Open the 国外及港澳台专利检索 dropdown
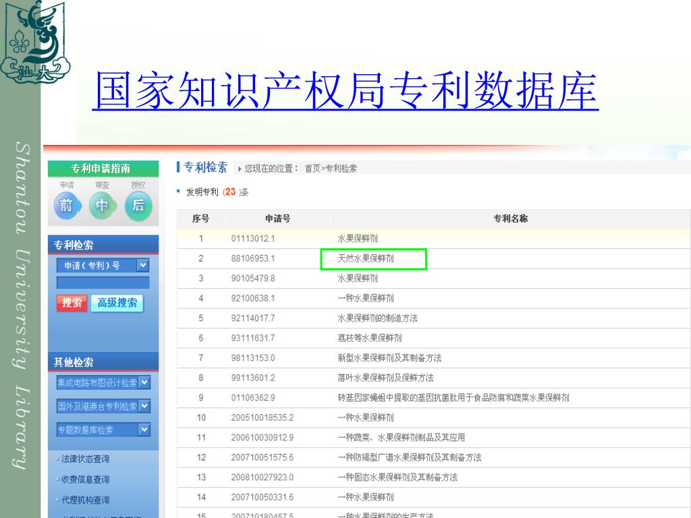 pos(103,406)
